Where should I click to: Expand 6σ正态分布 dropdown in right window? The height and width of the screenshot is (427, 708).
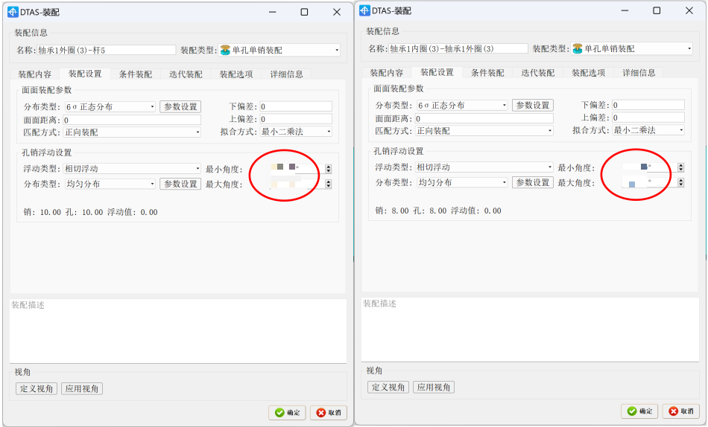point(505,106)
